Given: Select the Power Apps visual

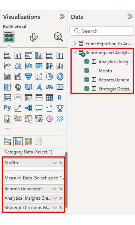Looking at the screenshot, I should [x=49, y=119].
